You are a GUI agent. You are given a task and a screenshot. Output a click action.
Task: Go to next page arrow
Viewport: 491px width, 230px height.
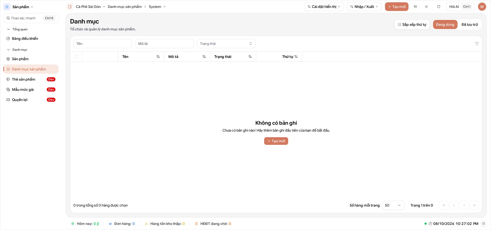464,205
